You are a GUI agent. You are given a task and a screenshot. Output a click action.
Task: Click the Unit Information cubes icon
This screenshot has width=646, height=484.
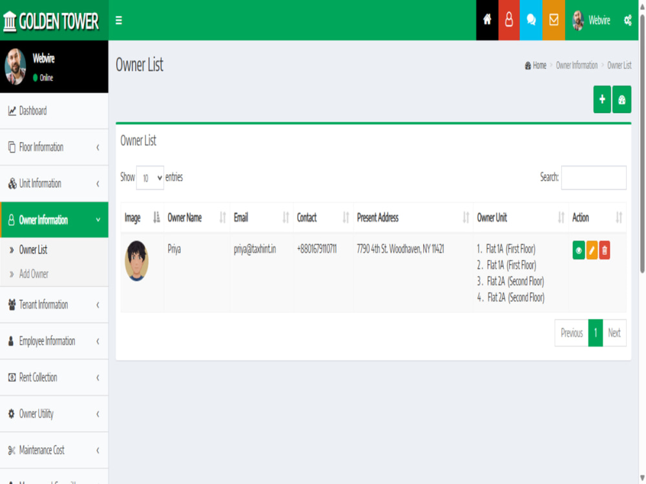[x=12, y=183]
